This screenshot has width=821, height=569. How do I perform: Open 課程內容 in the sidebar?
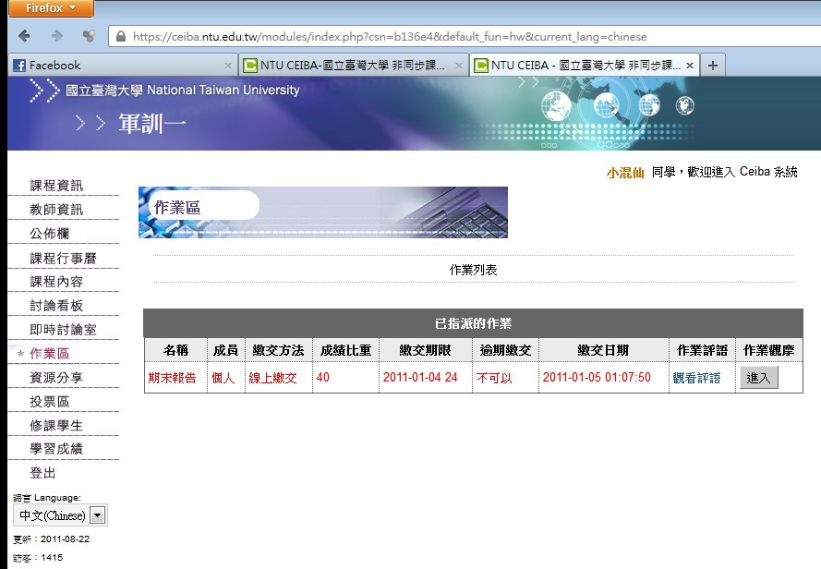[x=56, y=282]
